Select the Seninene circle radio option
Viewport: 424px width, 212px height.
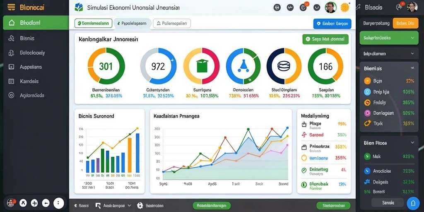point(304,158)
